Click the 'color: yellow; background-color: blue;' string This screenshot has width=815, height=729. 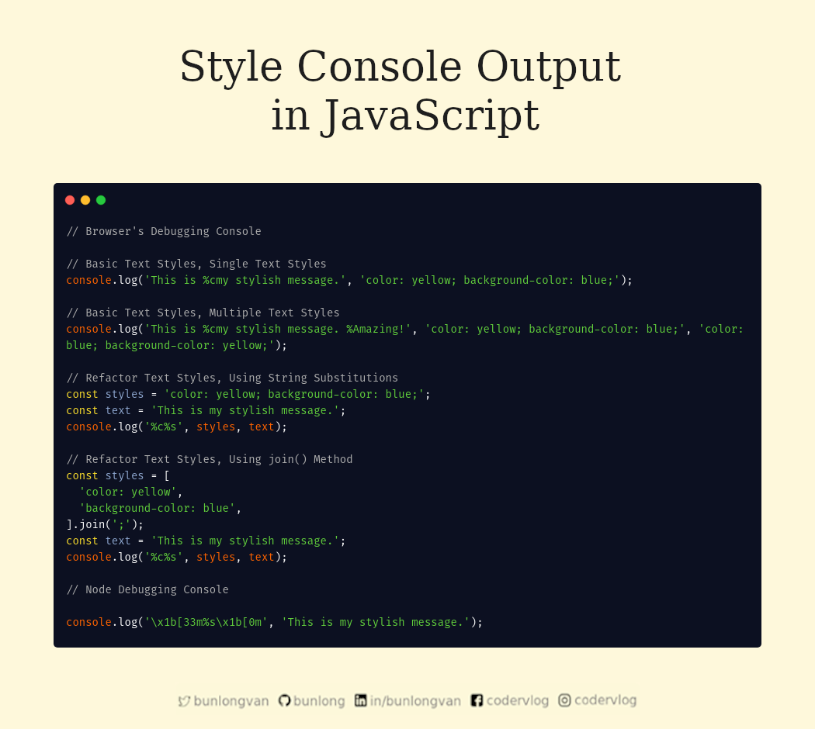point(492,280)
